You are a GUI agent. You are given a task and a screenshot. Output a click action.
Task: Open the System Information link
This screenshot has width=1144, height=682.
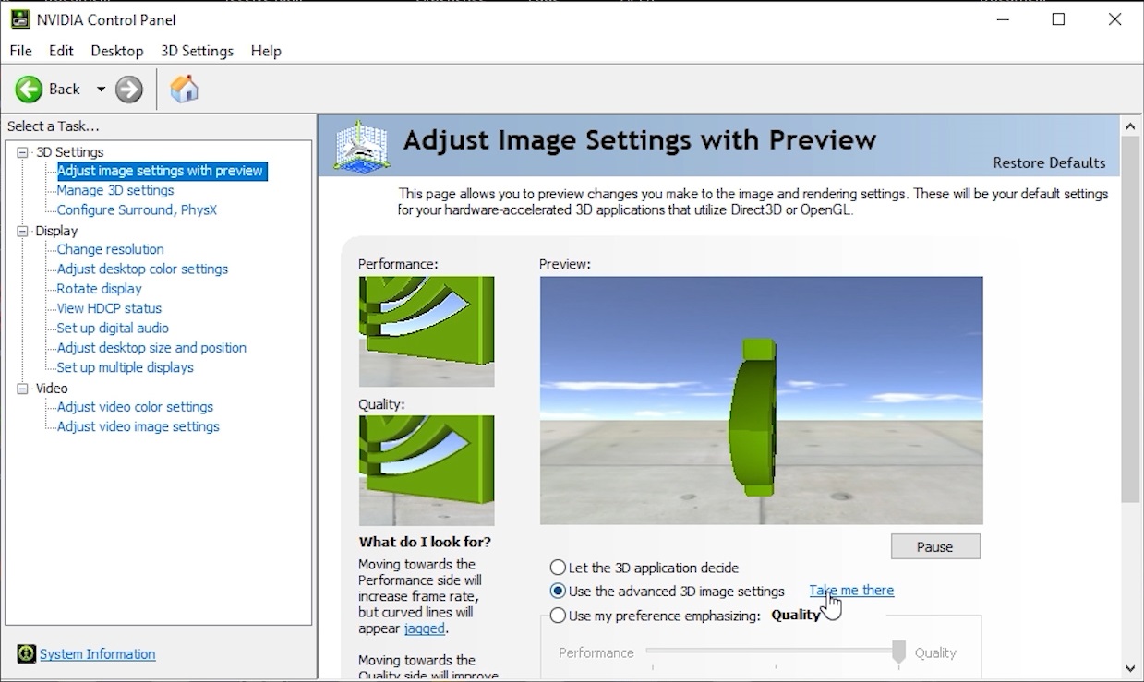97,654
